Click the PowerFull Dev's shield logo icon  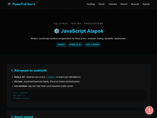coord(9,4)
